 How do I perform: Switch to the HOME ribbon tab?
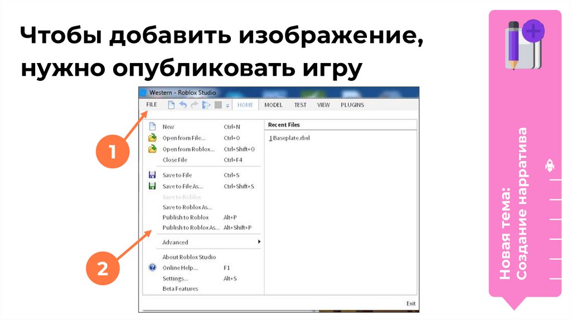[245, 105]
